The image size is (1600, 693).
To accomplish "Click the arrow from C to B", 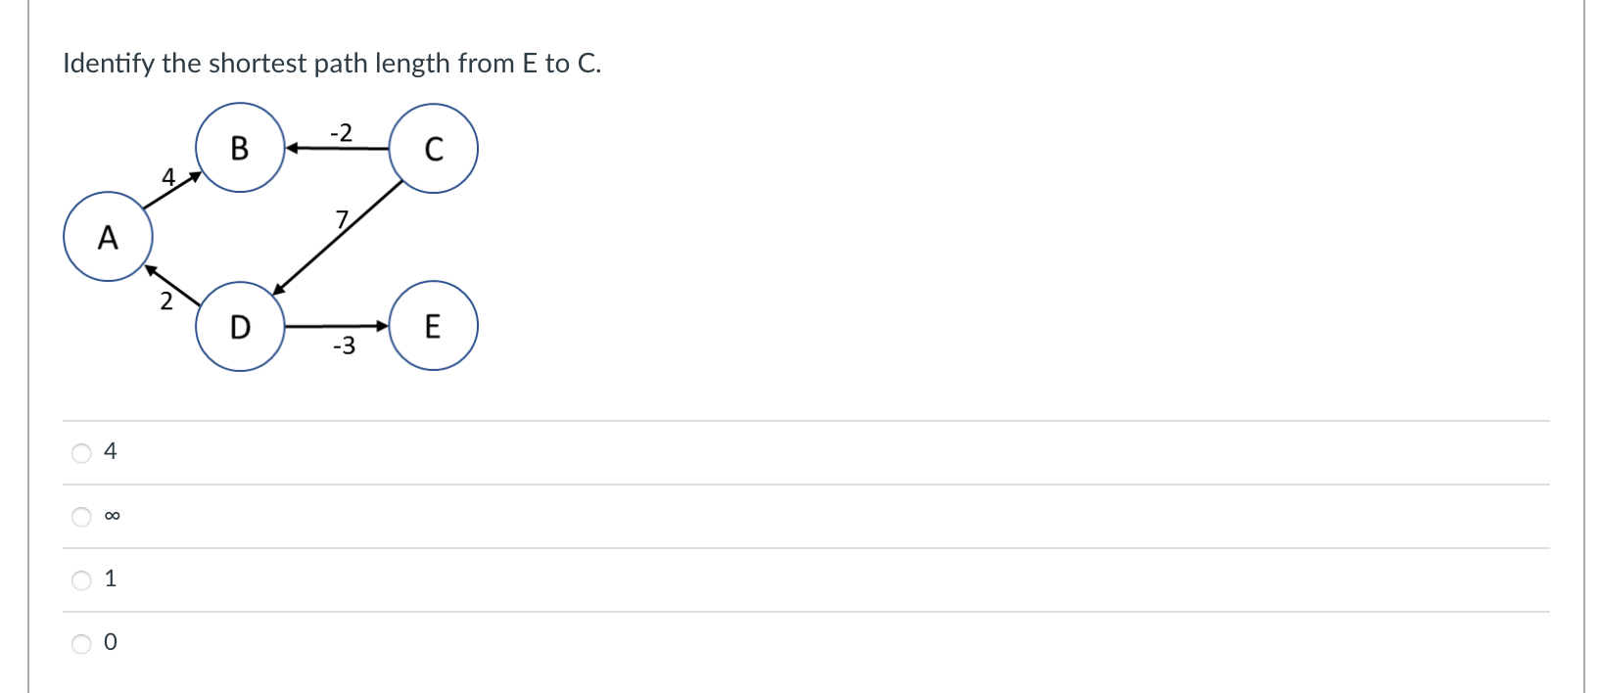I will pos(338,149).
